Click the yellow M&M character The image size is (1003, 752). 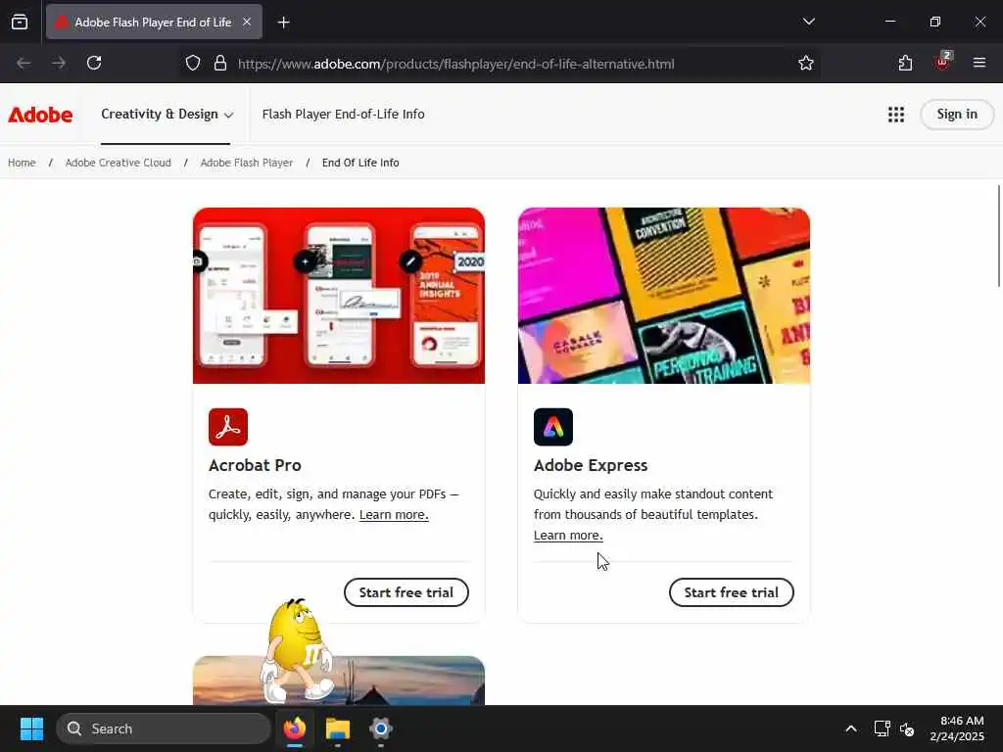coord(297,651)
